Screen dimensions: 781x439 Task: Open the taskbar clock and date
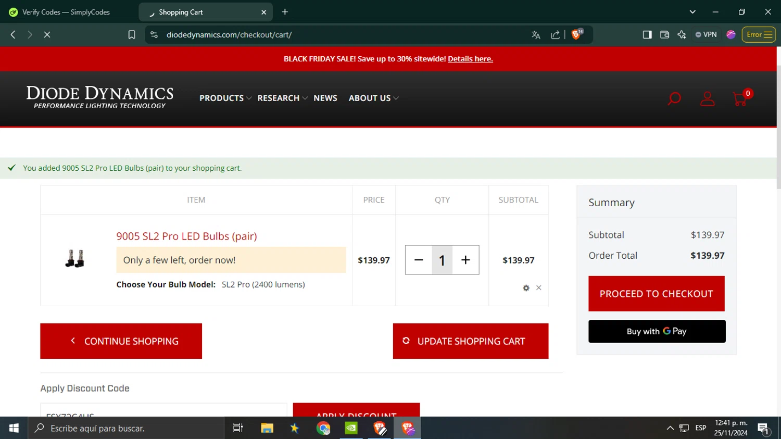click(731, 428)
